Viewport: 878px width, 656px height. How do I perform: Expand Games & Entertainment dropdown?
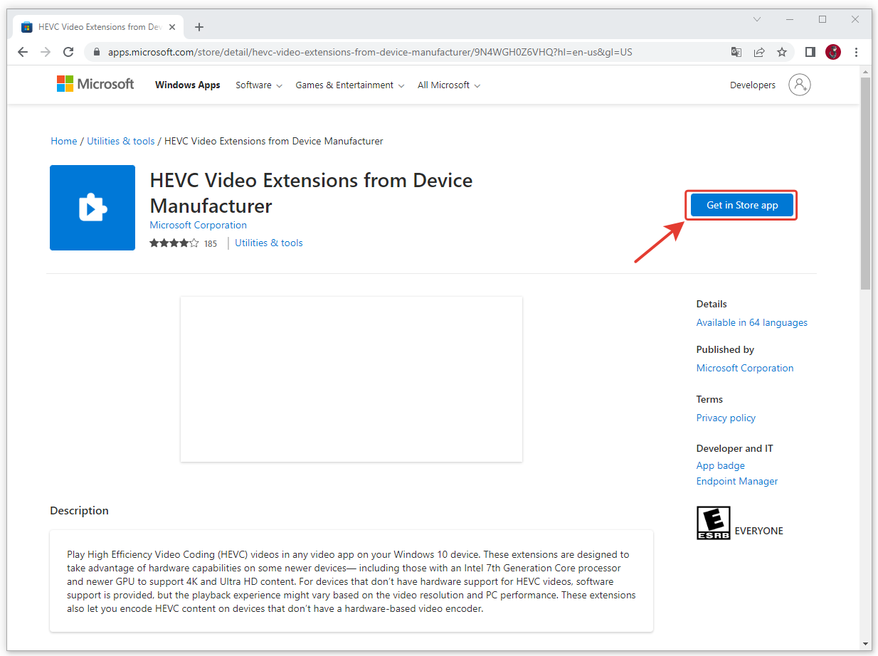349,85
